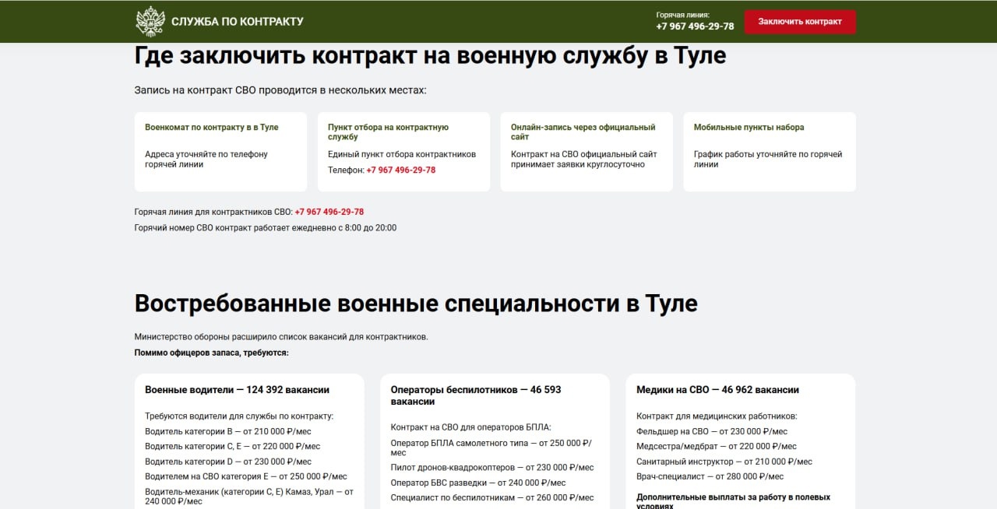Click the Где заключить контракт heading
Screen dimensions: 997x509
[430, 56]
